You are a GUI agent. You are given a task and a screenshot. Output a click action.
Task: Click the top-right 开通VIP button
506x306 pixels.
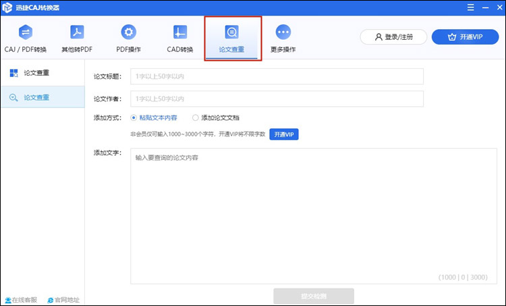tap(465, 37)
